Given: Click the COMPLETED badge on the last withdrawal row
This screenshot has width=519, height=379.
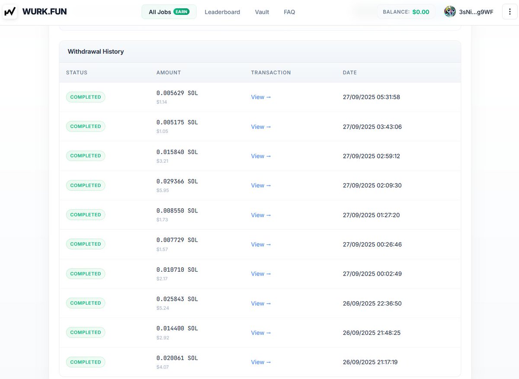Looking at the screenshot, I should [x=85, y=362].
